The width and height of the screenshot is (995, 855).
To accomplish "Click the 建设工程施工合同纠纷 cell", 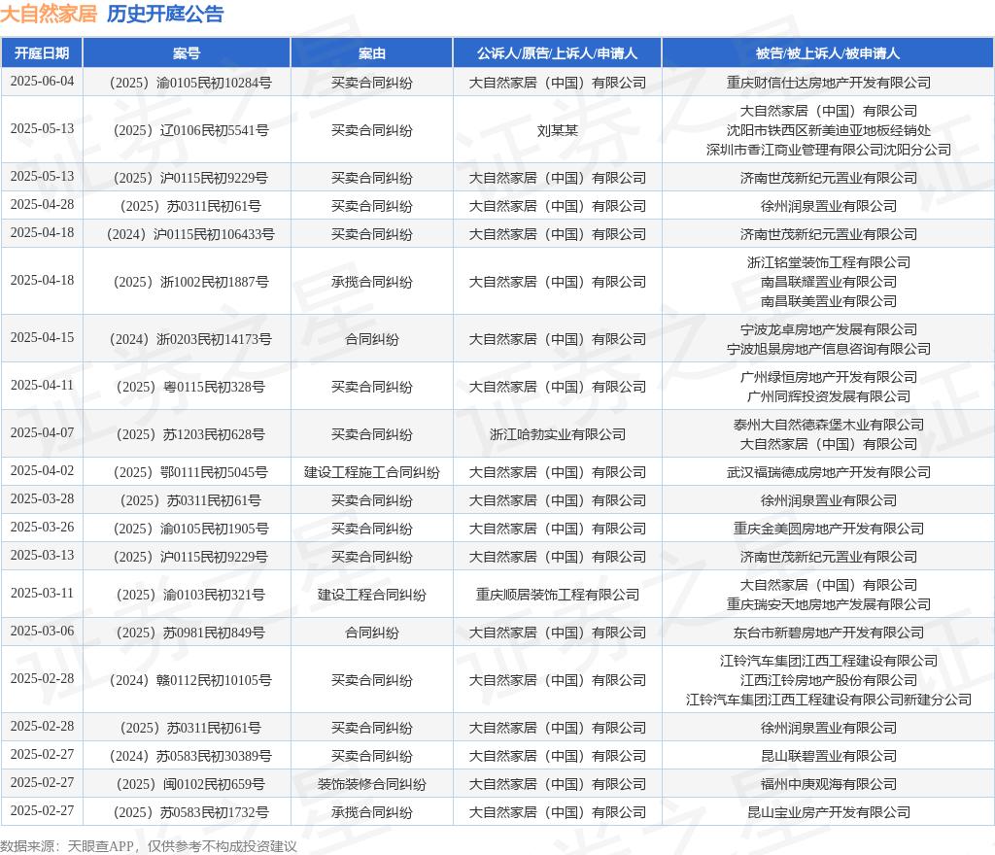I will coord(372,472).
